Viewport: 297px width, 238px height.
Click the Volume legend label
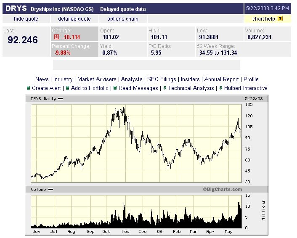42,189
